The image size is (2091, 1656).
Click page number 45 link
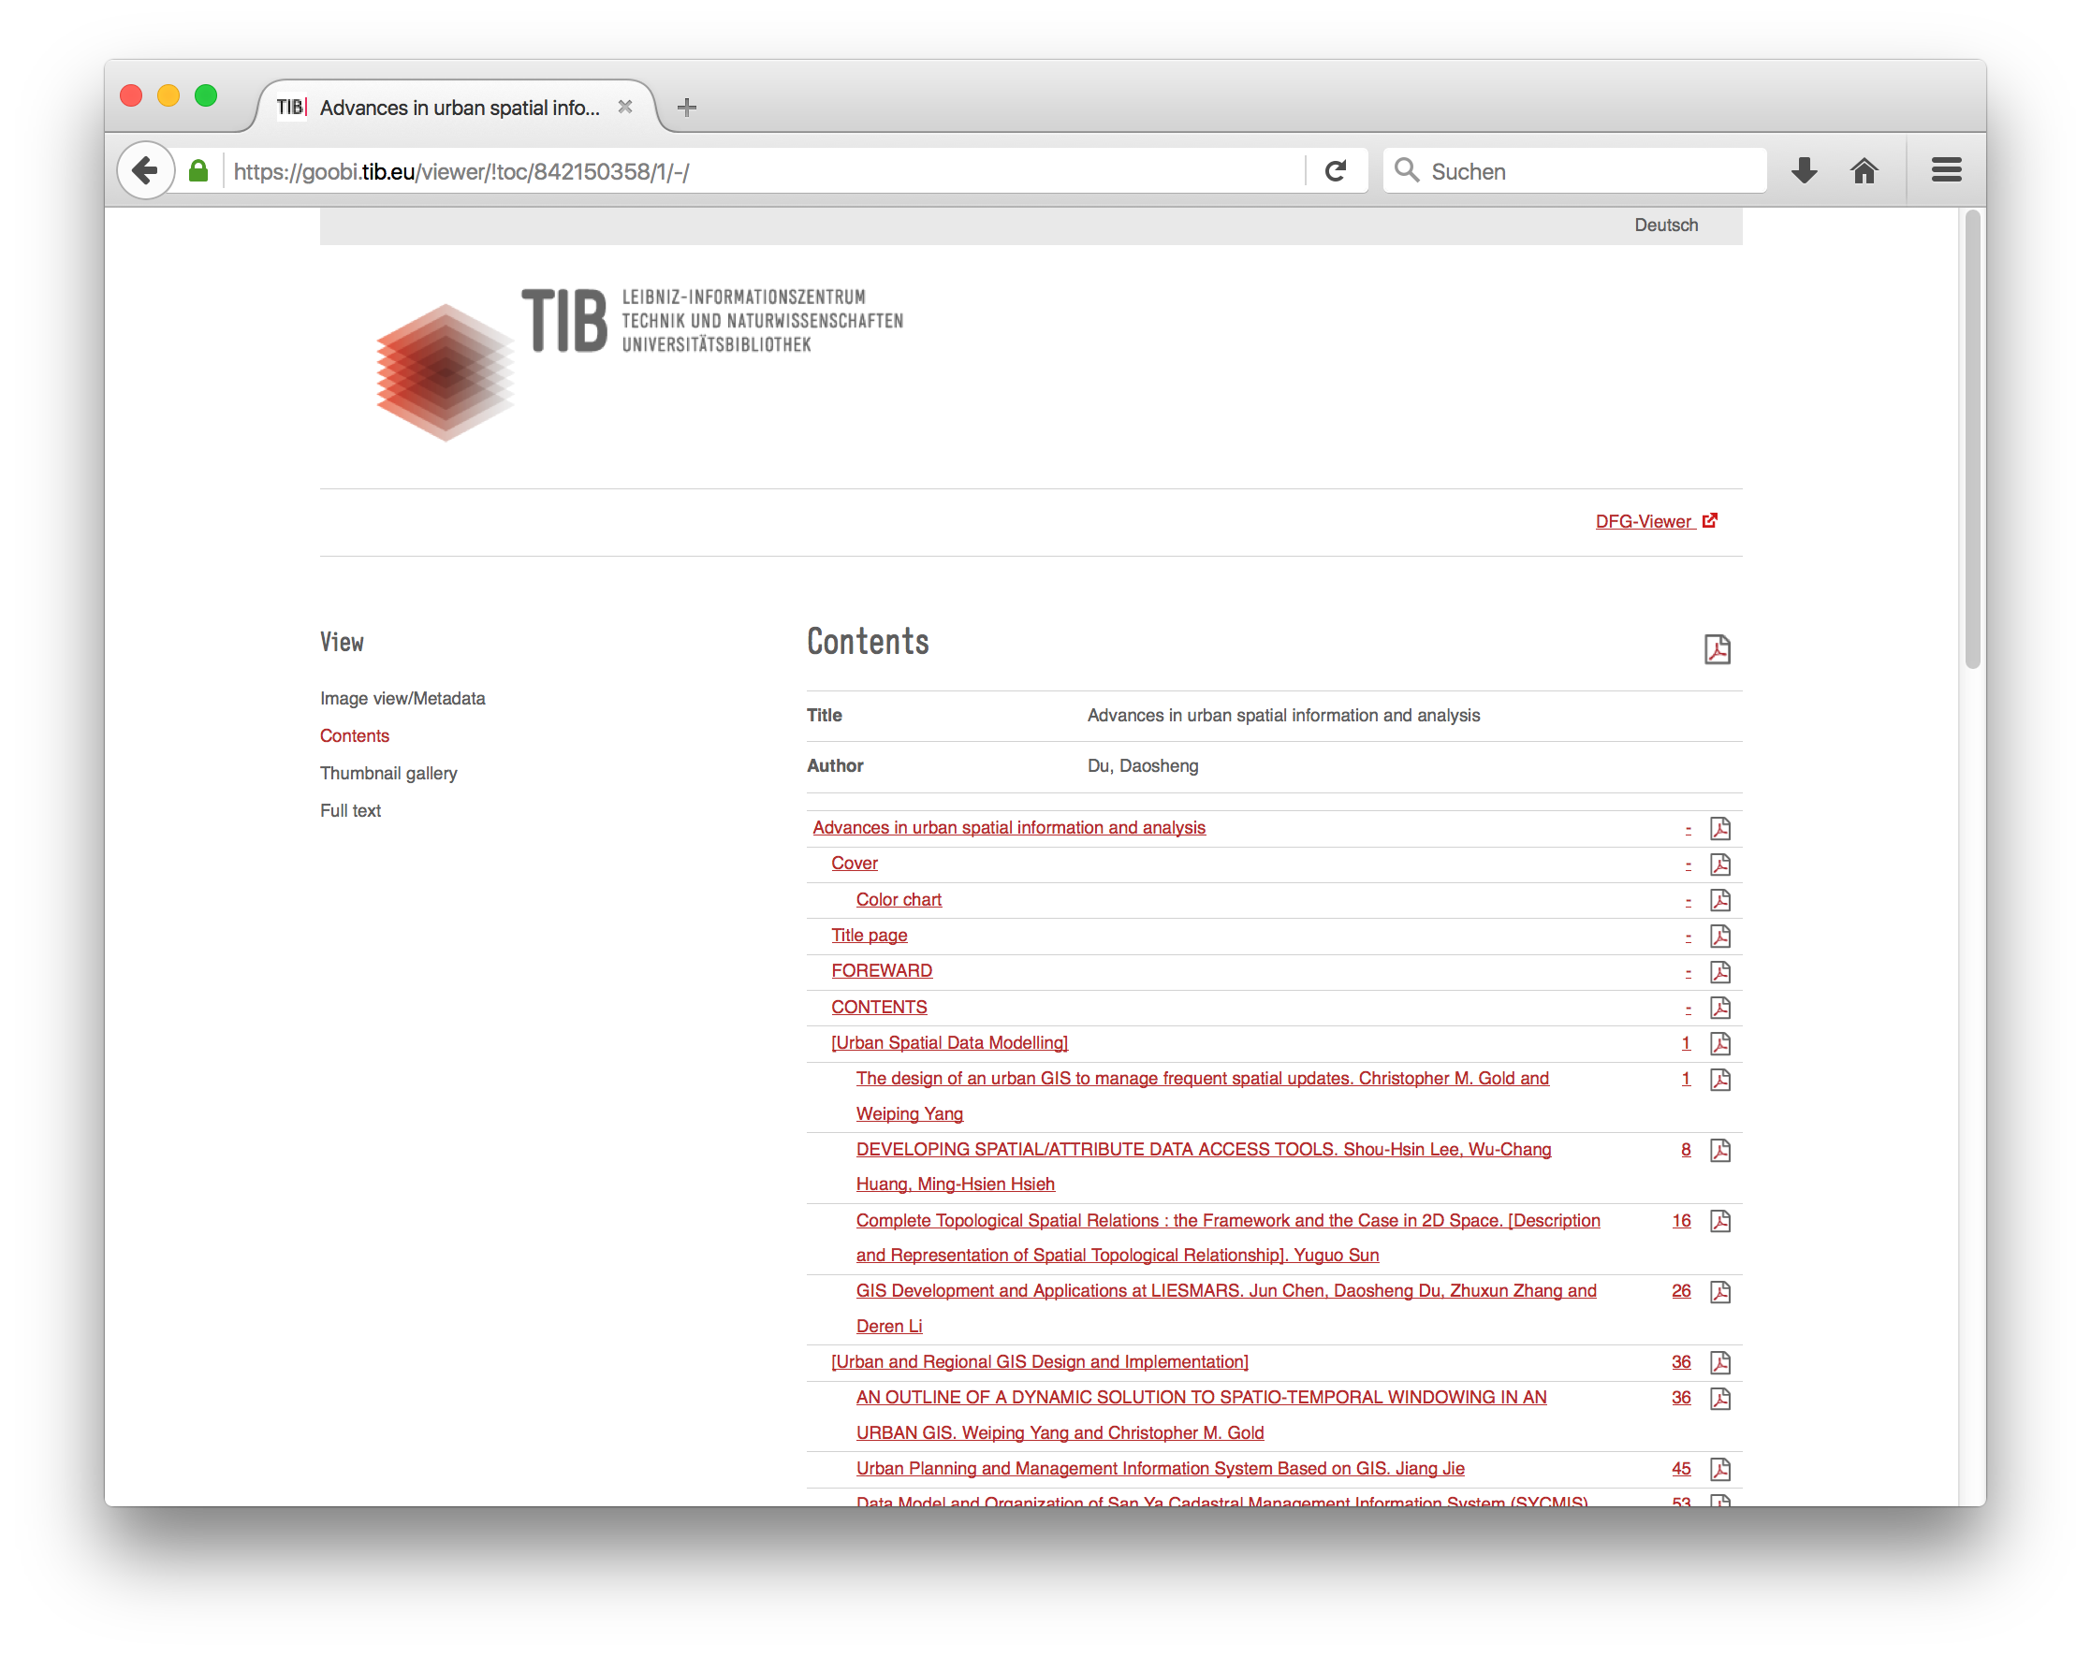click(1681, 1468)
